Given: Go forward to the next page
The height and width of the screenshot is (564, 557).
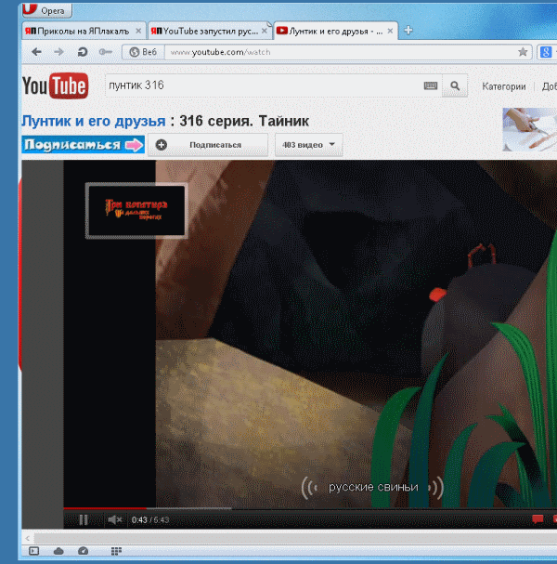Looking at the screenshot, I should coord(58,52).
